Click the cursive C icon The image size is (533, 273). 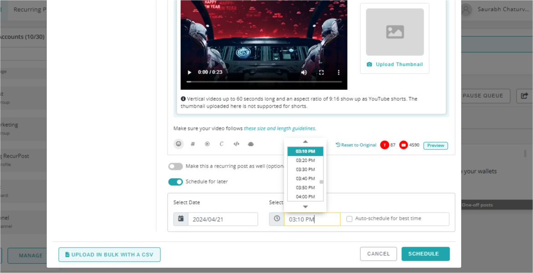pyautogui.click(x=222, y=144)
